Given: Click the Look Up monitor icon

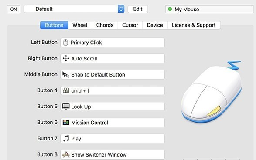Looking at the screenshot, I should pyautogui.click(x=66, y=107).
